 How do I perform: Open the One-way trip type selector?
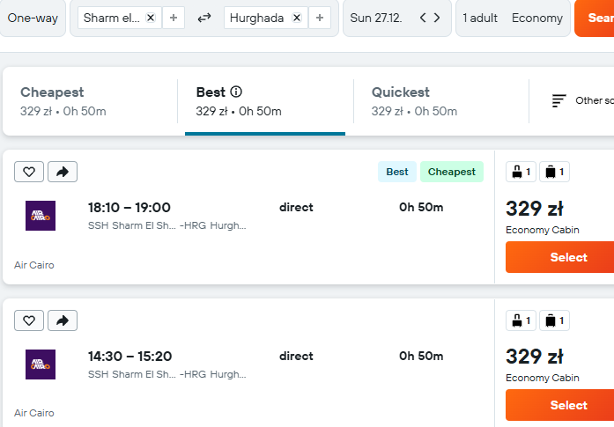coord(33,18)
